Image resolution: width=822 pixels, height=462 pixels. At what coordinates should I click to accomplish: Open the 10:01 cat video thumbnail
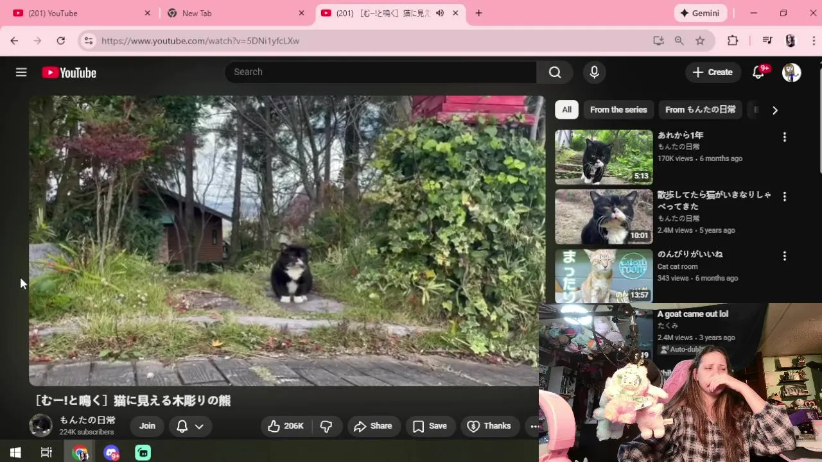(x=604, y=217)
